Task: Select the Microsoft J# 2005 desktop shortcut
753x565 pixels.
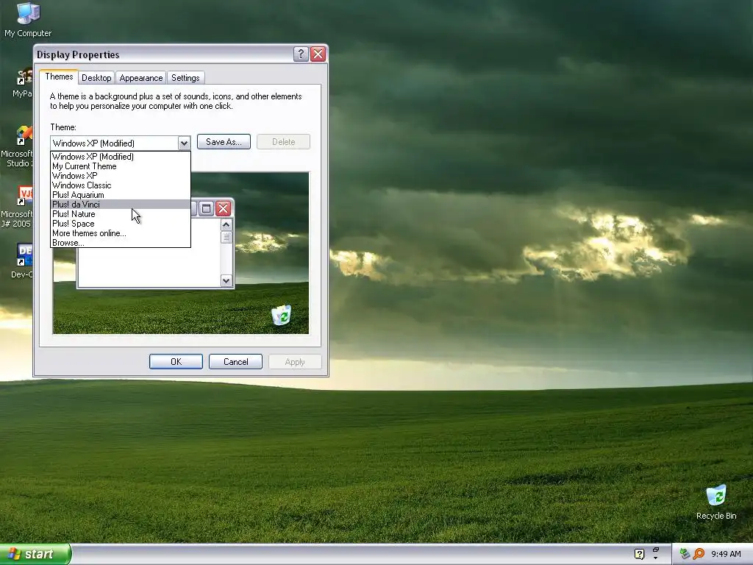Action: [17, 207]
